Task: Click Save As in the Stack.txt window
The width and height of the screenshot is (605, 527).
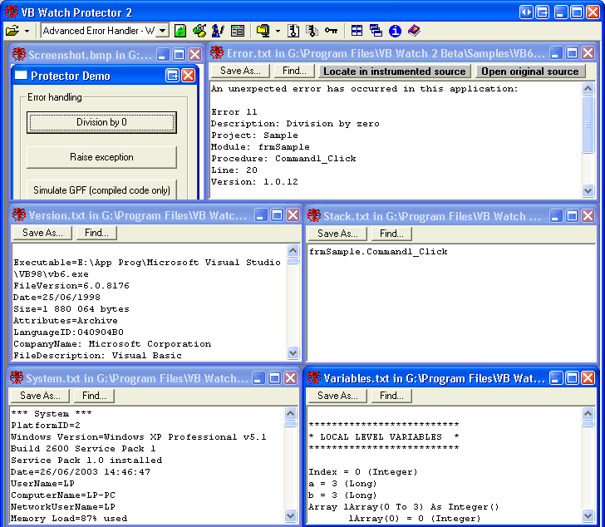Action: point(337,234)
